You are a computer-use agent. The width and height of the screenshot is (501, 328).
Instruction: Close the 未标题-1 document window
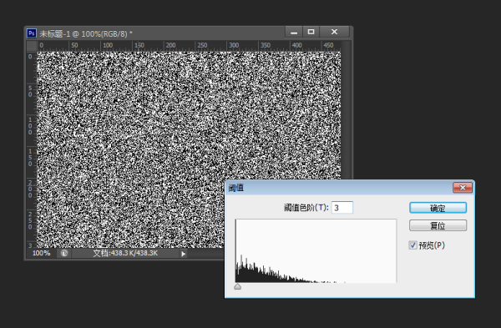point(334,32)
